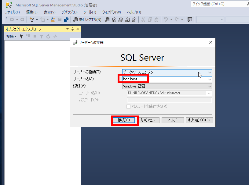Close the サーバーへの接続 dialog

[x=211, y=42]
